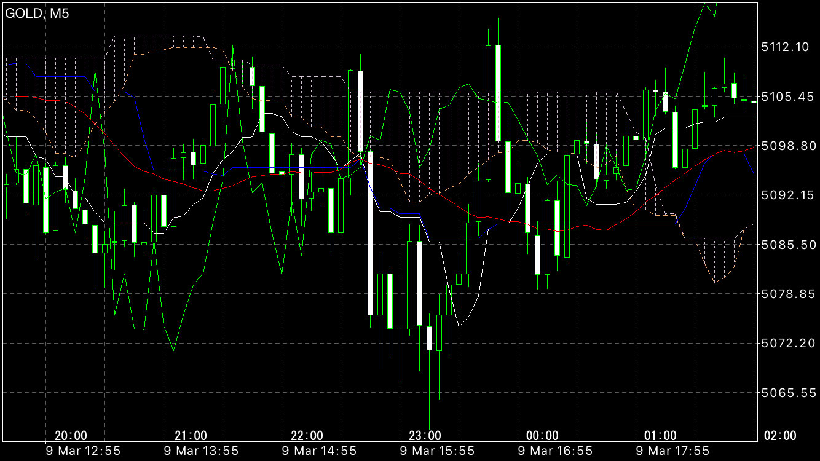
Task: Click the 9 Mar 14:55 date label
Action: click(320, 451)
